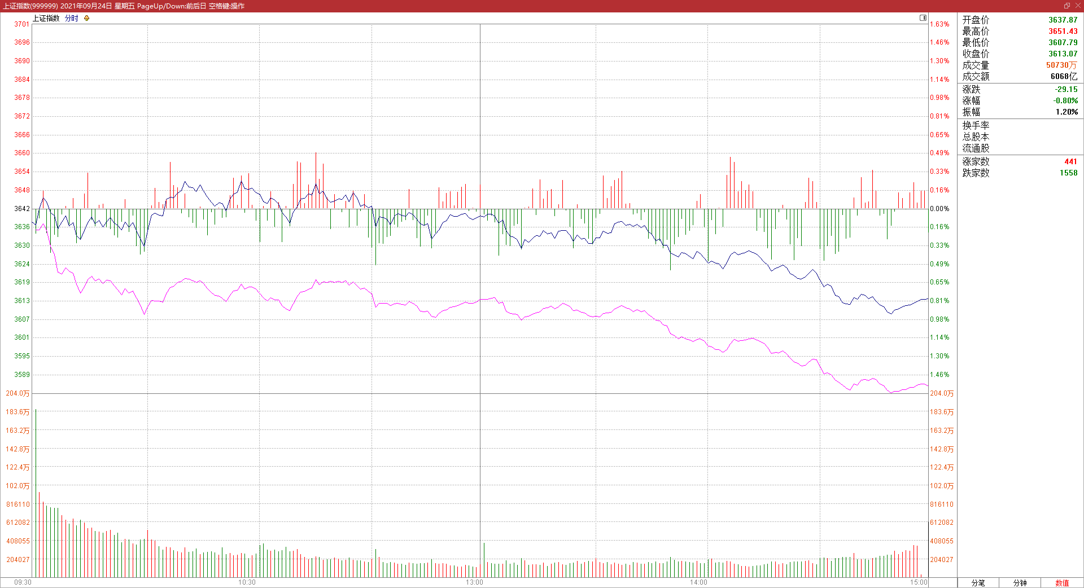The image size is (1084, 588).
Task: Switch to the 分钟 tab
Action: click(x=1020, y=583)
